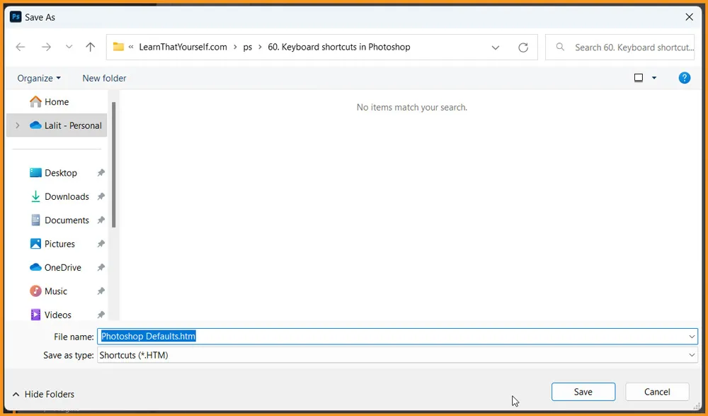Screen dimensions: 708x416
Task: Refresh the current folder view
Action: click(x=523, y=47)
